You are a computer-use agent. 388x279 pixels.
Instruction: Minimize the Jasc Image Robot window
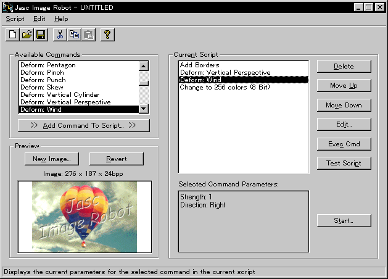pos(358,7)
